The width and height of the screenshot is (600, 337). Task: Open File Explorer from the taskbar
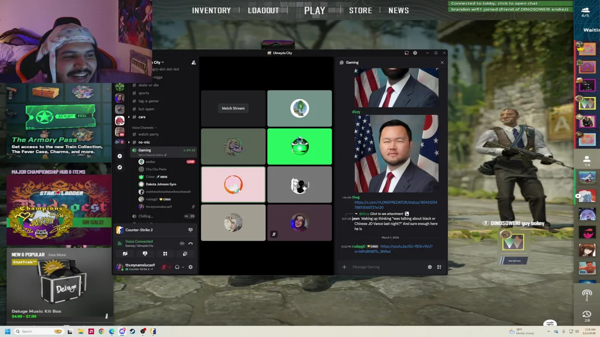[x=81, y=331]
